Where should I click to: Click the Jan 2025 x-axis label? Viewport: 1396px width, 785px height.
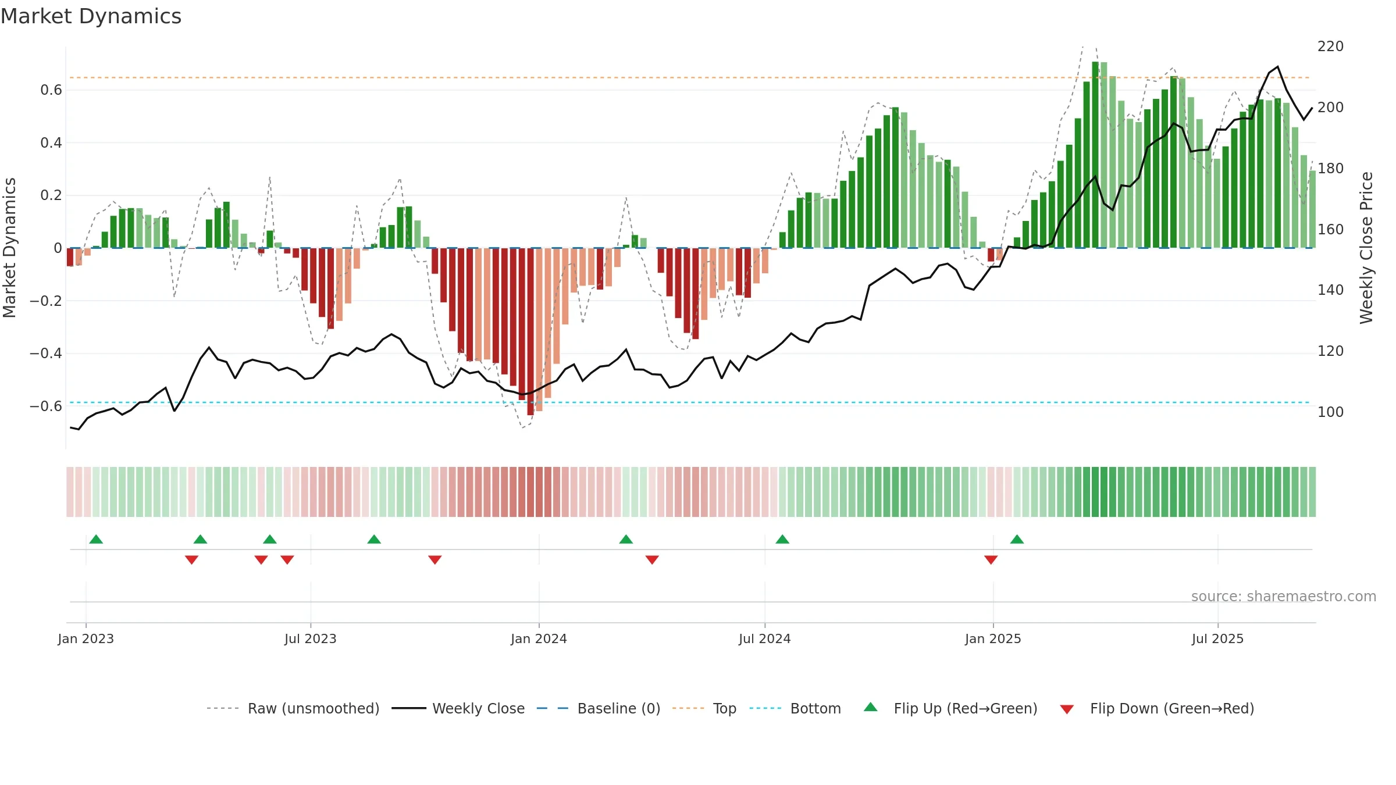pos(993,638)
